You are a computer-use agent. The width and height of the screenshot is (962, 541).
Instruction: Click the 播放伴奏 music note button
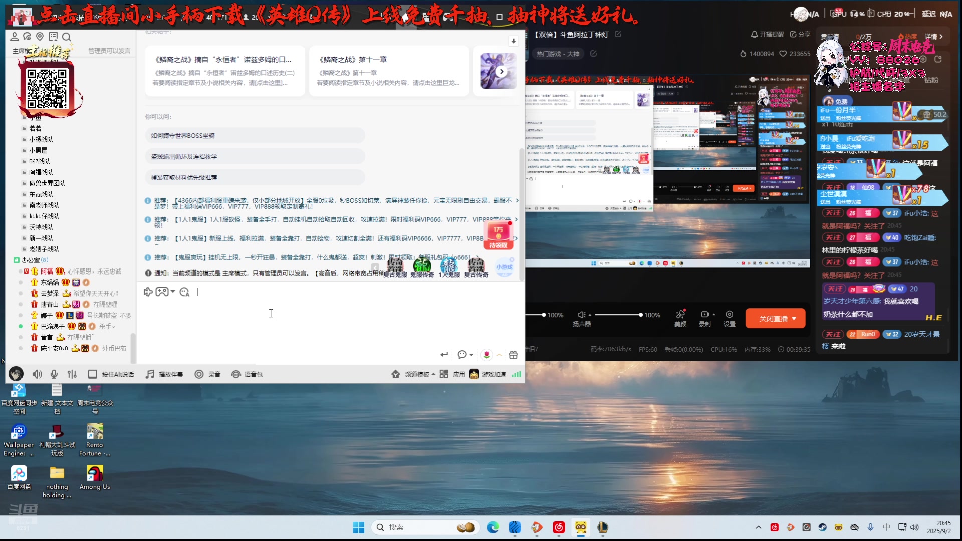tap(164, 374)
